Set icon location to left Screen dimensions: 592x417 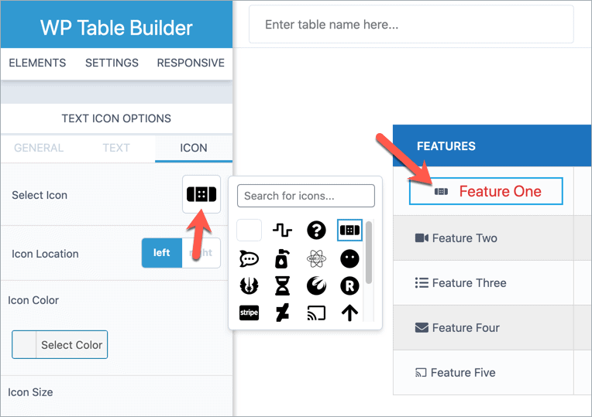click(162, 253)
